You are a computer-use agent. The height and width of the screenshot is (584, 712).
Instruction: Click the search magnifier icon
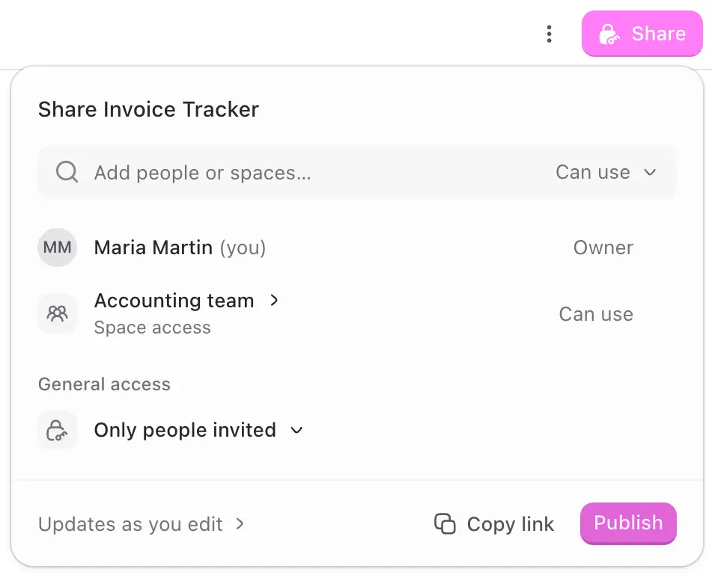[x=67, y=172]
